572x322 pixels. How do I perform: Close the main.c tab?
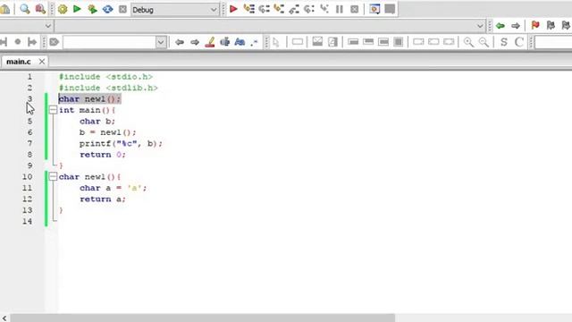(x=42, y=62)
